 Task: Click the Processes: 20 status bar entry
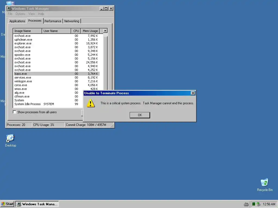(19, 125)
